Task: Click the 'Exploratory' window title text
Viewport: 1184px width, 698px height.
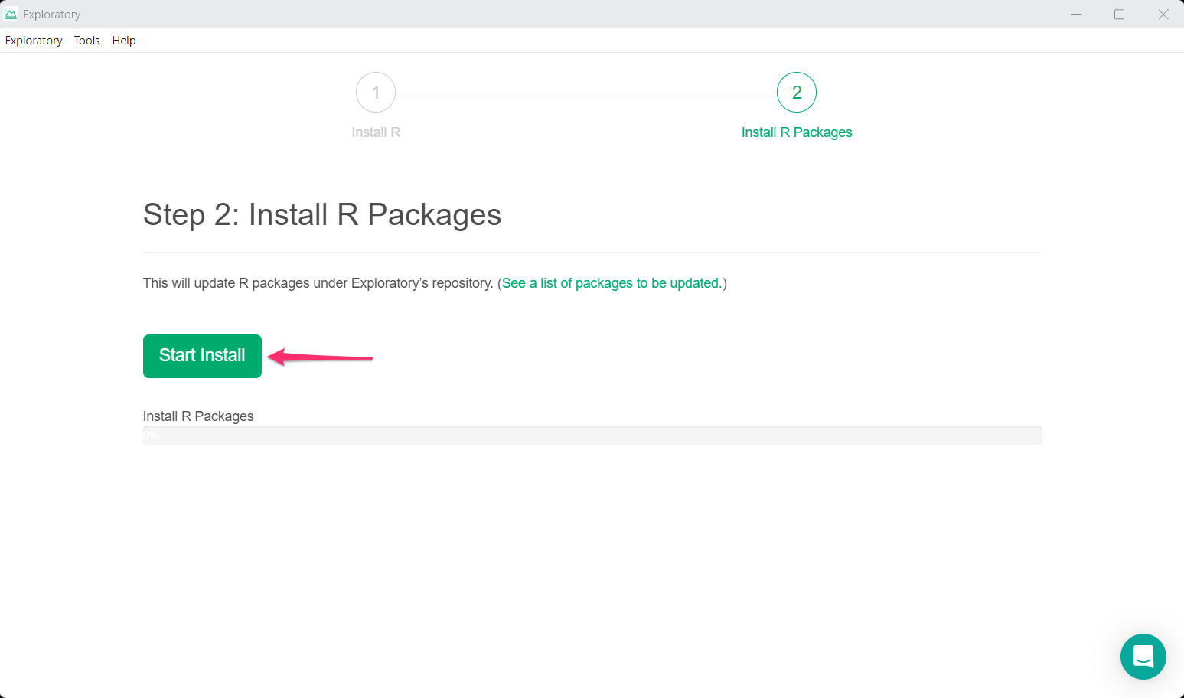Action: pyautogui.click(x=51, y=15)
